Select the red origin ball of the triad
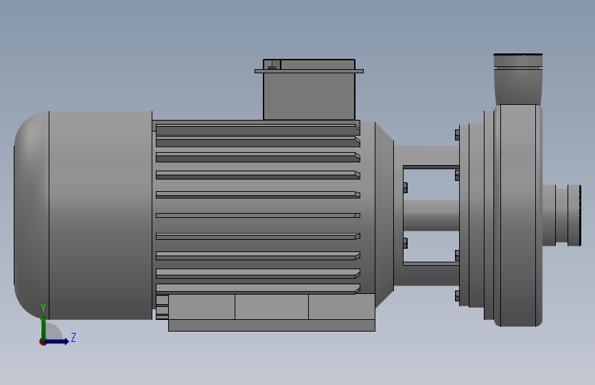The height and width of the screenshot is (385, 595). point(43,342)
